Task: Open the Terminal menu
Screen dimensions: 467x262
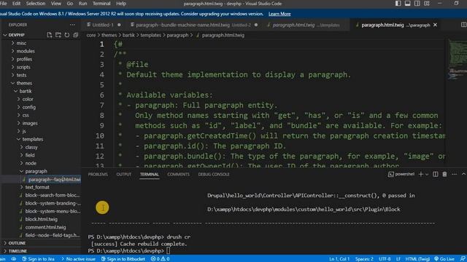Action: [x=101, y=4]
